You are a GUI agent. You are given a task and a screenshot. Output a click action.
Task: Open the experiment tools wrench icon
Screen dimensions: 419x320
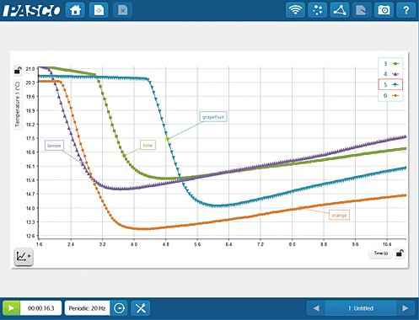pos(141,308)
